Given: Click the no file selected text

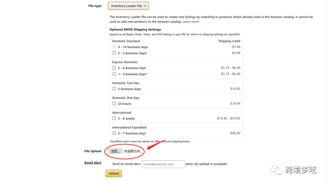Looking at the screenshot, I should 132,151.
